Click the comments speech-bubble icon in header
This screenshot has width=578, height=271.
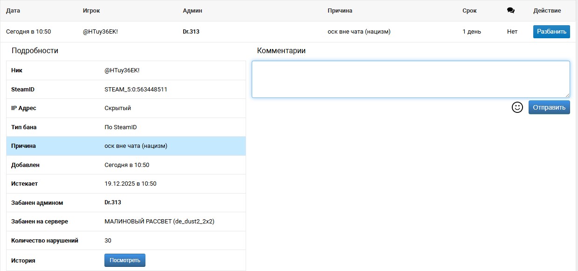[510, 11]
